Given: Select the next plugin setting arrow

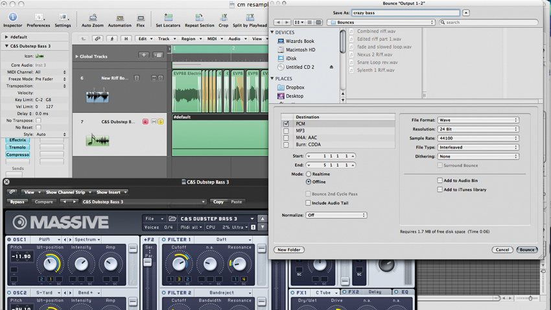Looking at the screenshot, I should [x=74, y=202].
